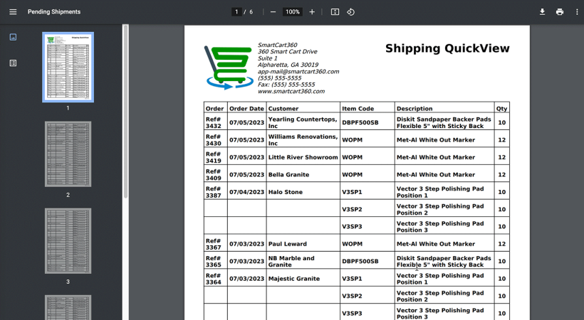584x320 pixels.
Task: Click the app-mail@smartcart360.com email text
Action: click(x=298, y=71)
